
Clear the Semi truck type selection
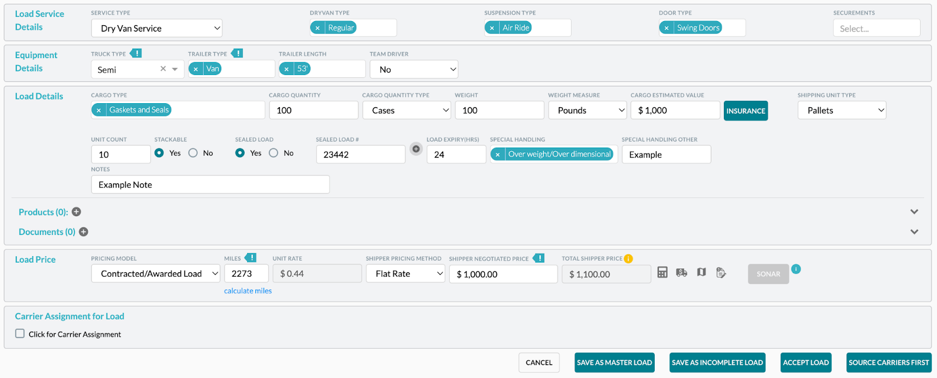coord(163,69)
